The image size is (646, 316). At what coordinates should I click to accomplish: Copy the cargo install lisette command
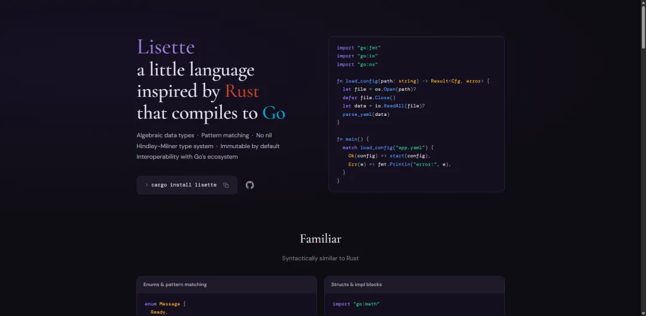[226, 185]
